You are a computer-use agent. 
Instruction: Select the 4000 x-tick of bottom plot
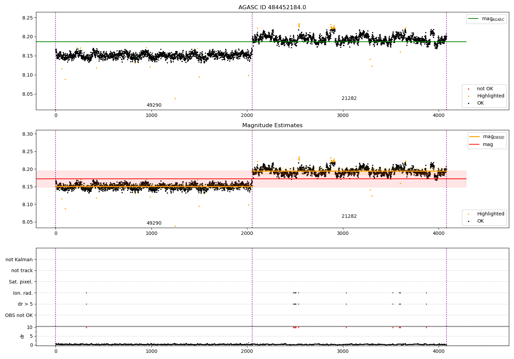click(x=439, y=351)
